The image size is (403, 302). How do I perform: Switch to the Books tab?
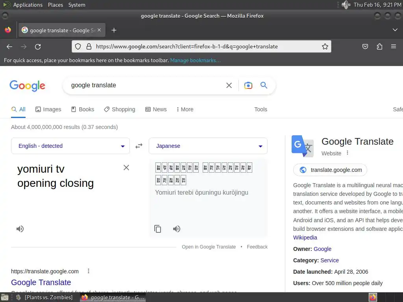click(x=83, y=109)
